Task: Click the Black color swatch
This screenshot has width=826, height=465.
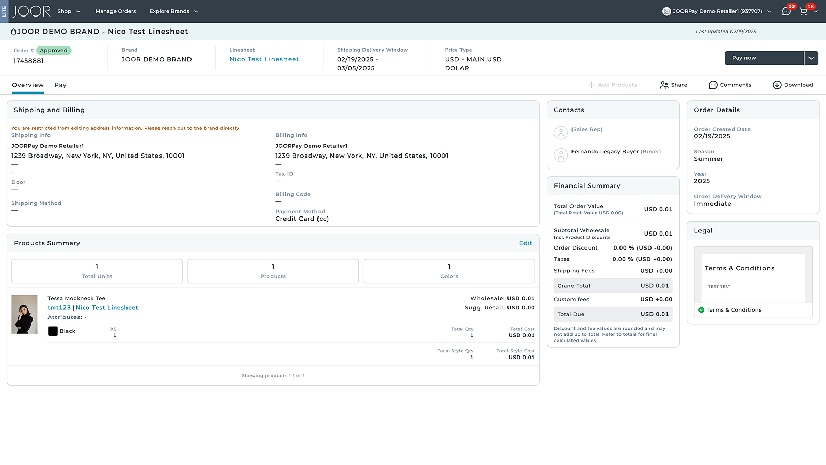Action: tap(53, 331)
